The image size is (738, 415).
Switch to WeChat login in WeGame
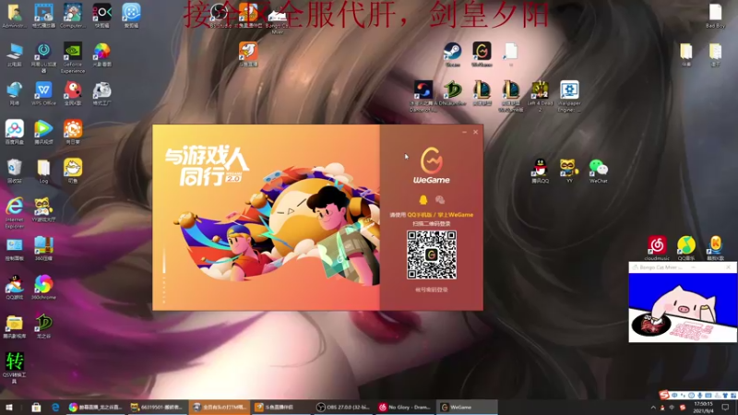[x=440, y=200]
